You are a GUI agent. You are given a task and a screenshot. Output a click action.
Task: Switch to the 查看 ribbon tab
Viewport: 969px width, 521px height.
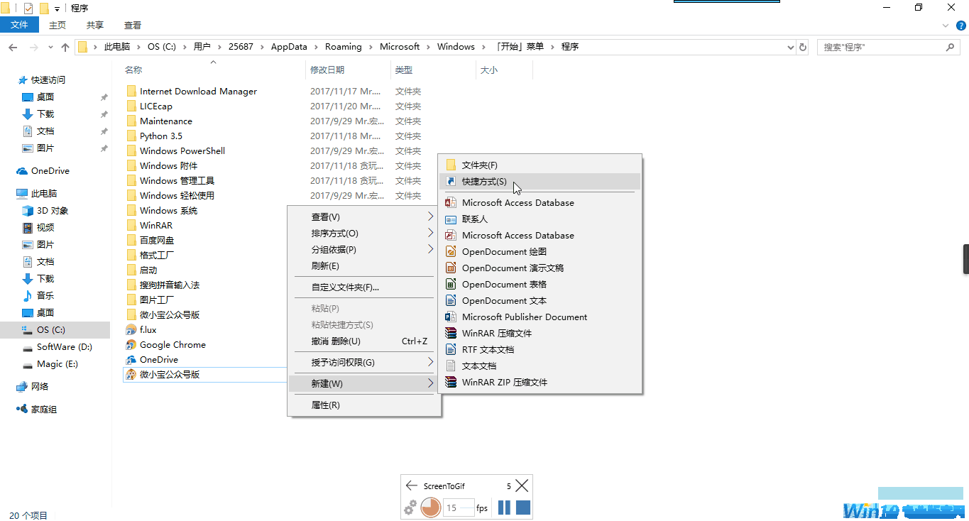pyautogui.click(x=133, y=25)
